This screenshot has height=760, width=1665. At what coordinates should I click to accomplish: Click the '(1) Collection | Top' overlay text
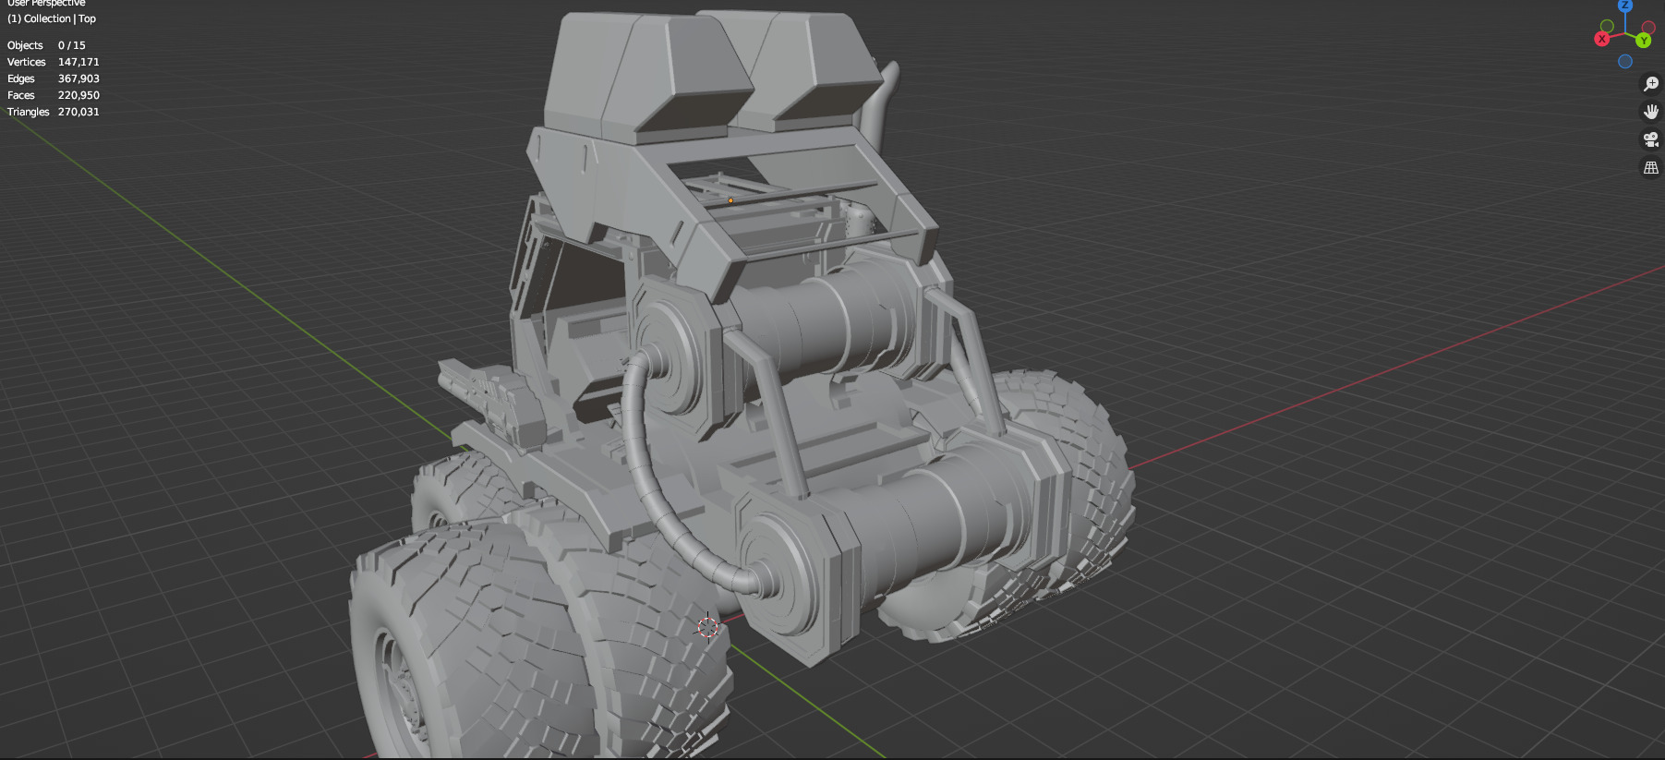(52, 18)
